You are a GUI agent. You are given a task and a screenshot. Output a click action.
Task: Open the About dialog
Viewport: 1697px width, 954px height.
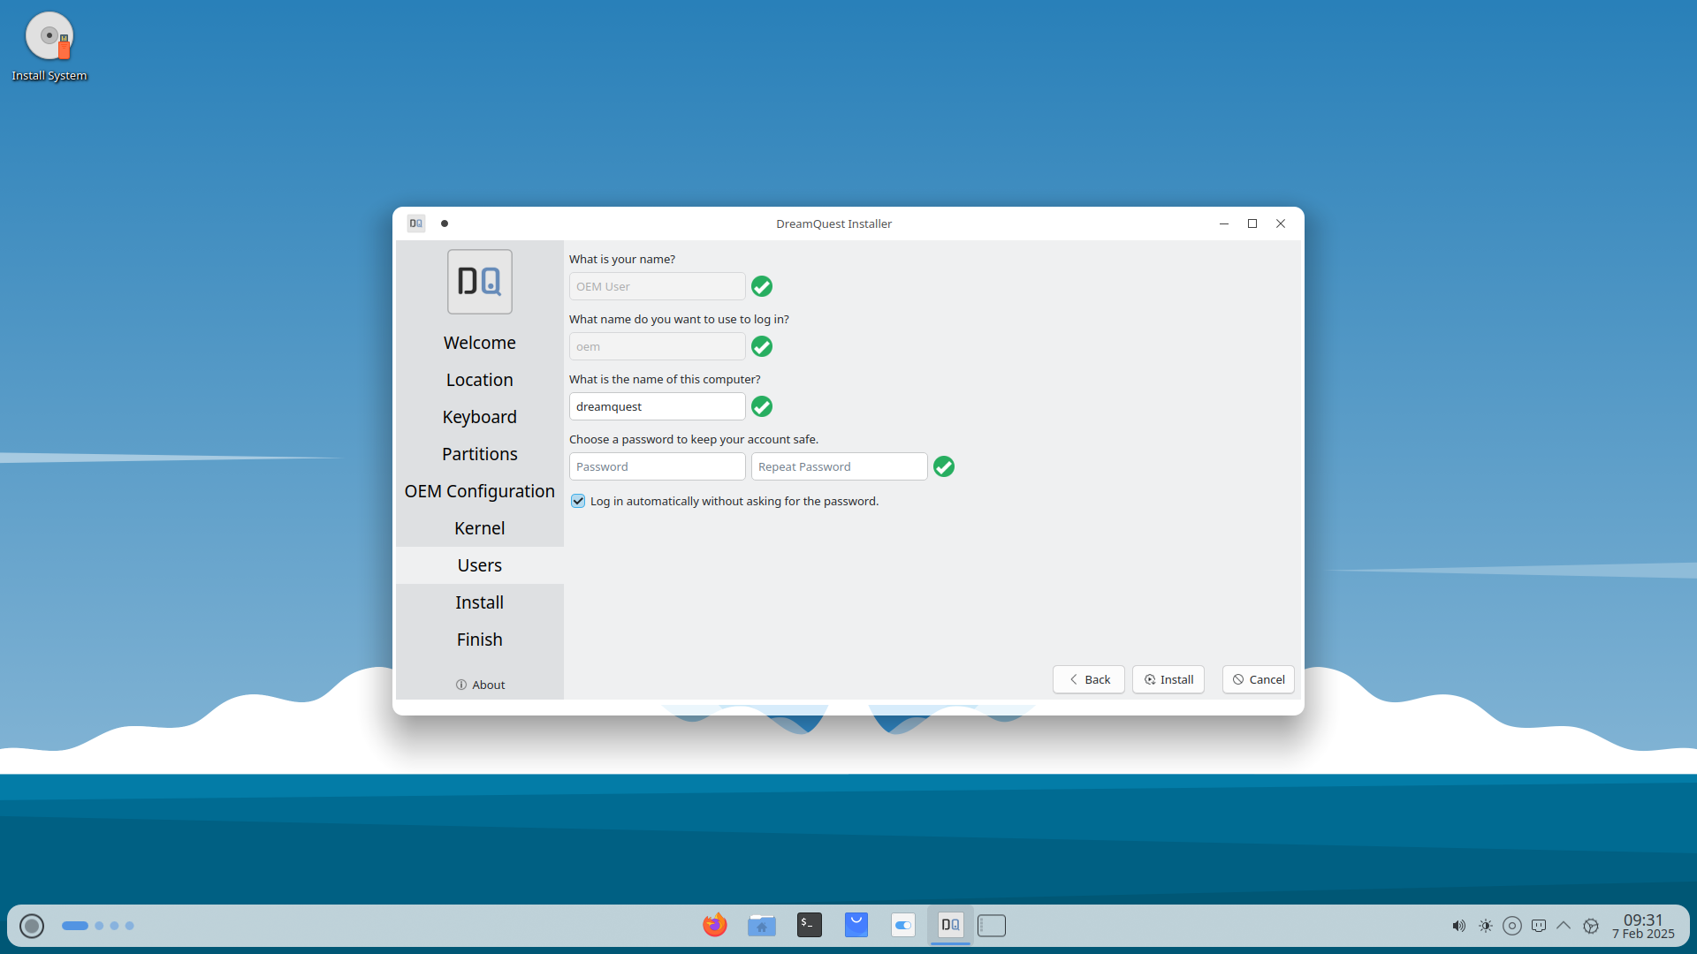click(x=480, y=685)
